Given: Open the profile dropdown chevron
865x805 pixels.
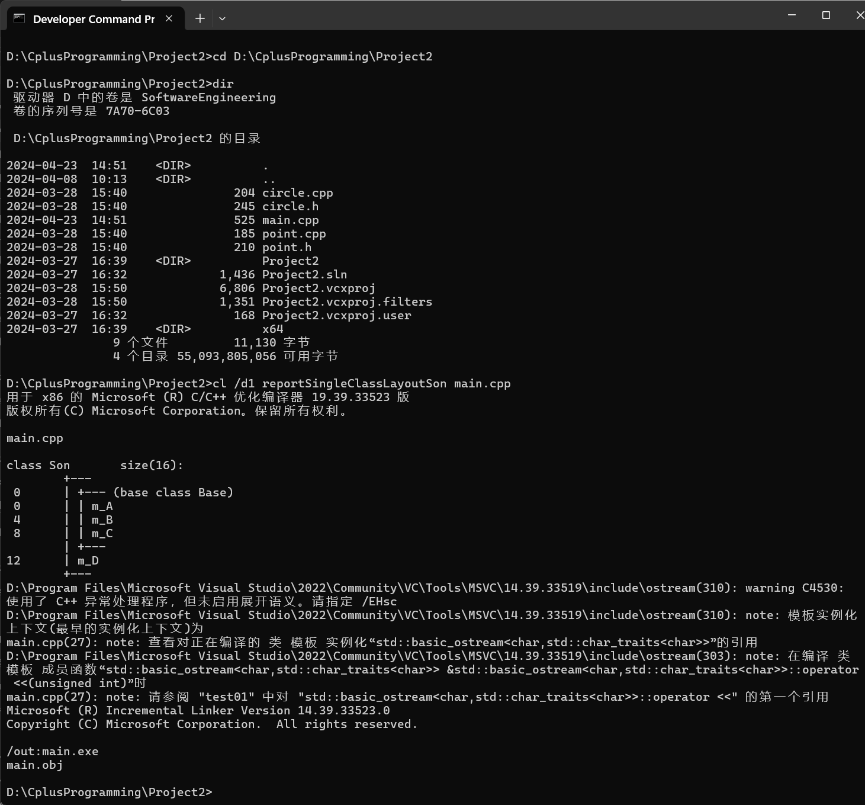Looking at the screenshot, I should click(222, 19).
